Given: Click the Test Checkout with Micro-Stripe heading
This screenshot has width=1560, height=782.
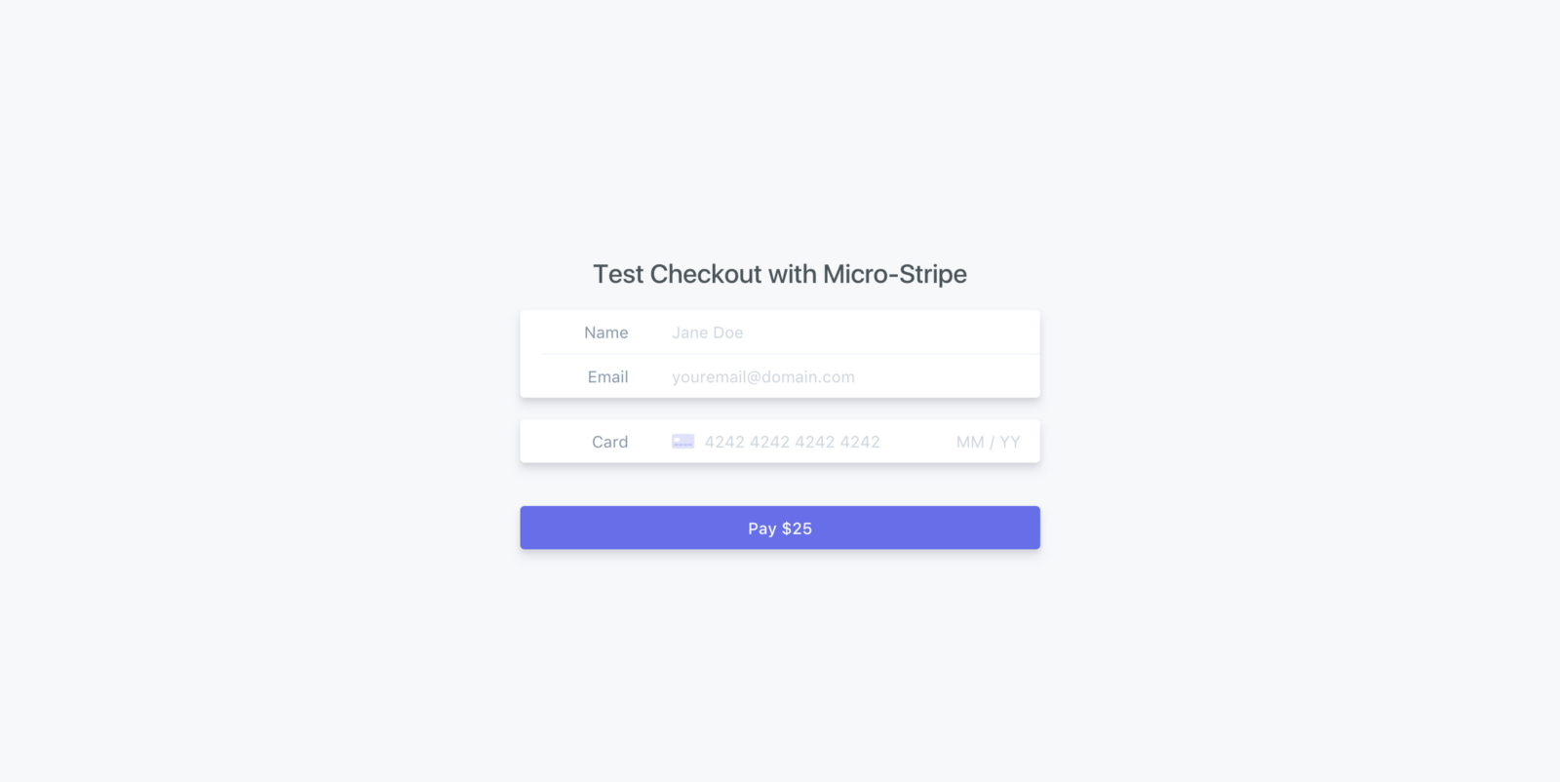Looking at the screenshot, I should click(x=780, y=274).
